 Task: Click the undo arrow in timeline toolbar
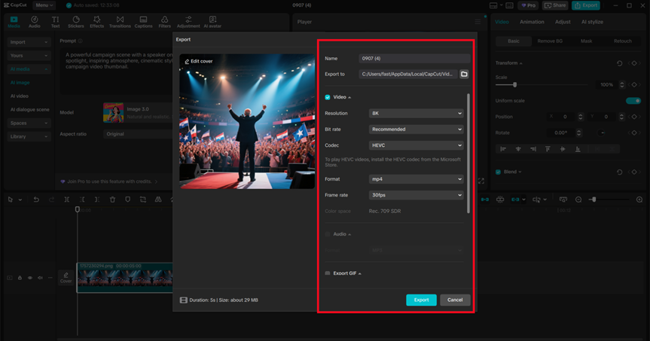click(35, 199)
